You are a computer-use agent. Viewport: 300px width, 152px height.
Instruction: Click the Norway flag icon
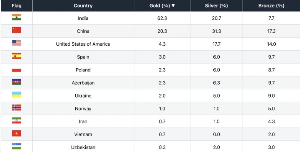pyautogui.click(x=17, y=108)
